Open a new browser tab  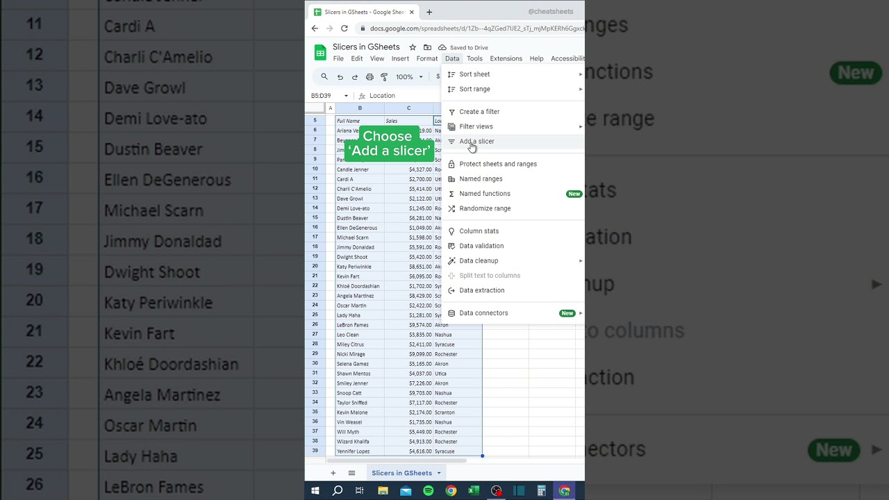429,12
